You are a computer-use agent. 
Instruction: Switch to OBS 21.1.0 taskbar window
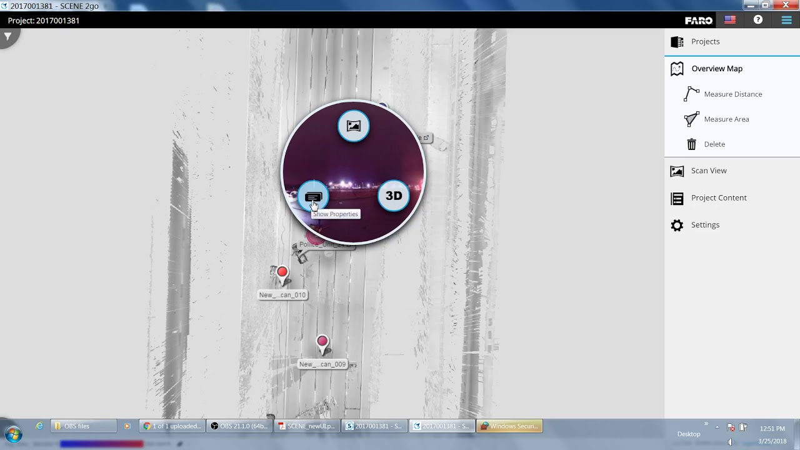(240, 426)
